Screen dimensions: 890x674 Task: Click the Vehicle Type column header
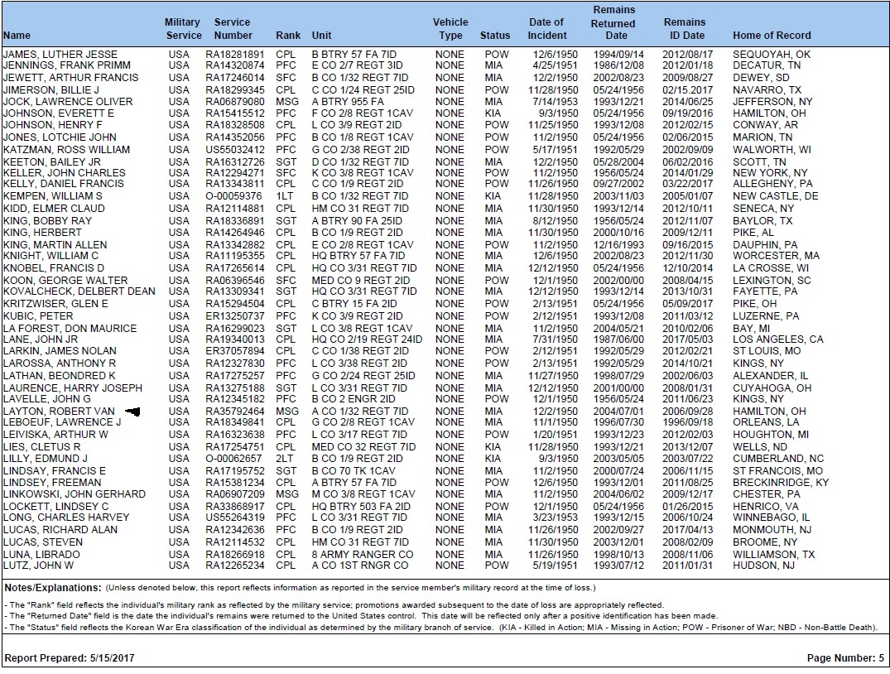pyautogui.click(x=450, y=29)
